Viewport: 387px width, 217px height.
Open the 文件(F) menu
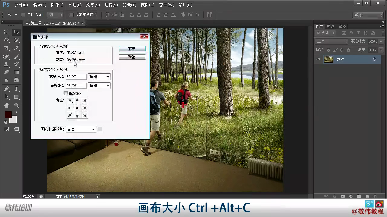[21, 5]
